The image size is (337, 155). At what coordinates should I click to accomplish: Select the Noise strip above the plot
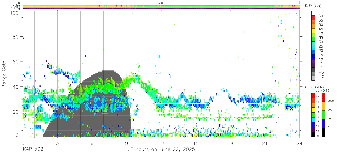point(161,5)
